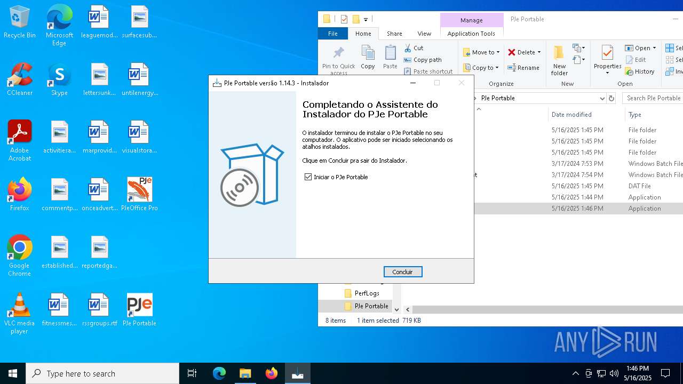Select Adobe Acrobat desktop icon
This screenshot has width=683, height=384.
pos(20,141)
